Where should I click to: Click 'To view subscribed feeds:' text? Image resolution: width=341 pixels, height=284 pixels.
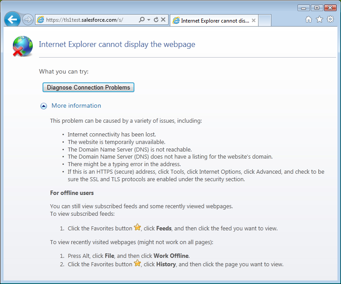tap(82, 214)
